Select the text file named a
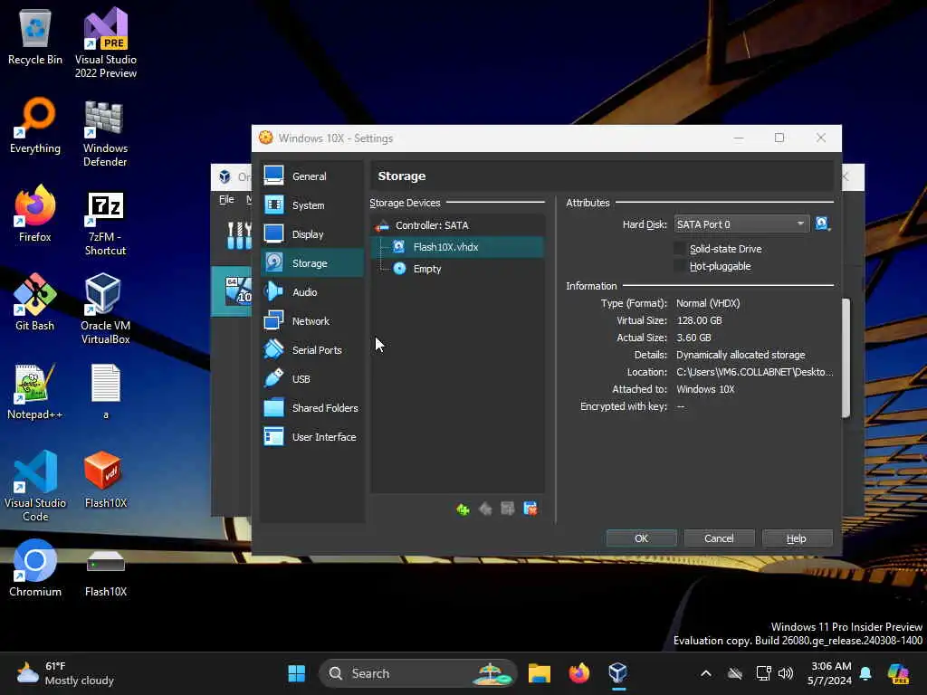Screen dimensions: 927x695 [x=106, y=391]
